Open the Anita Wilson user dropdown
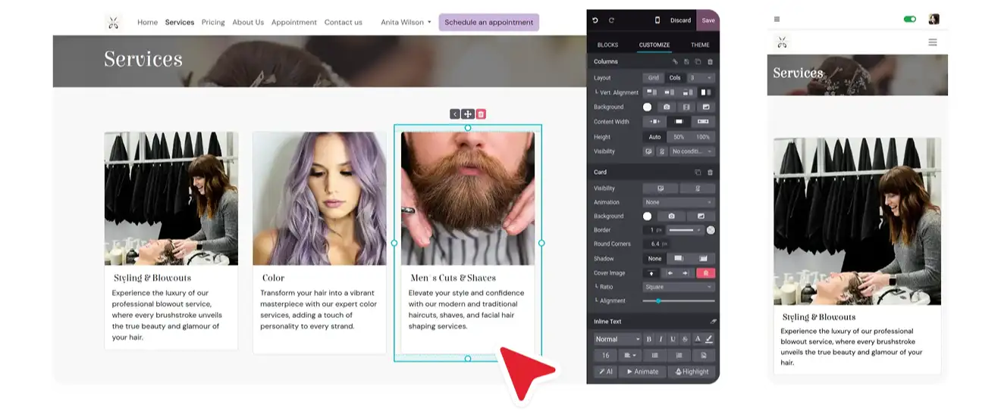 (406, 23)
